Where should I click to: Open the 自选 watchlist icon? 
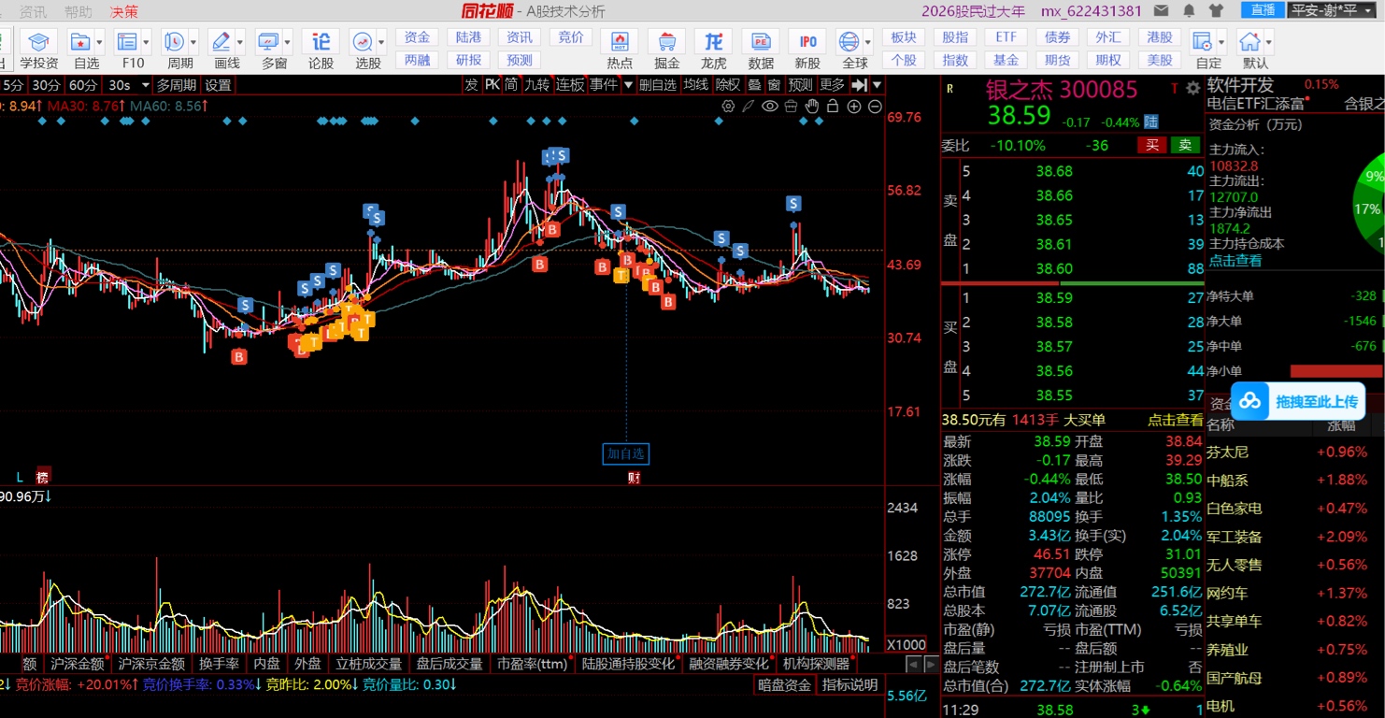tap(80, 42)
